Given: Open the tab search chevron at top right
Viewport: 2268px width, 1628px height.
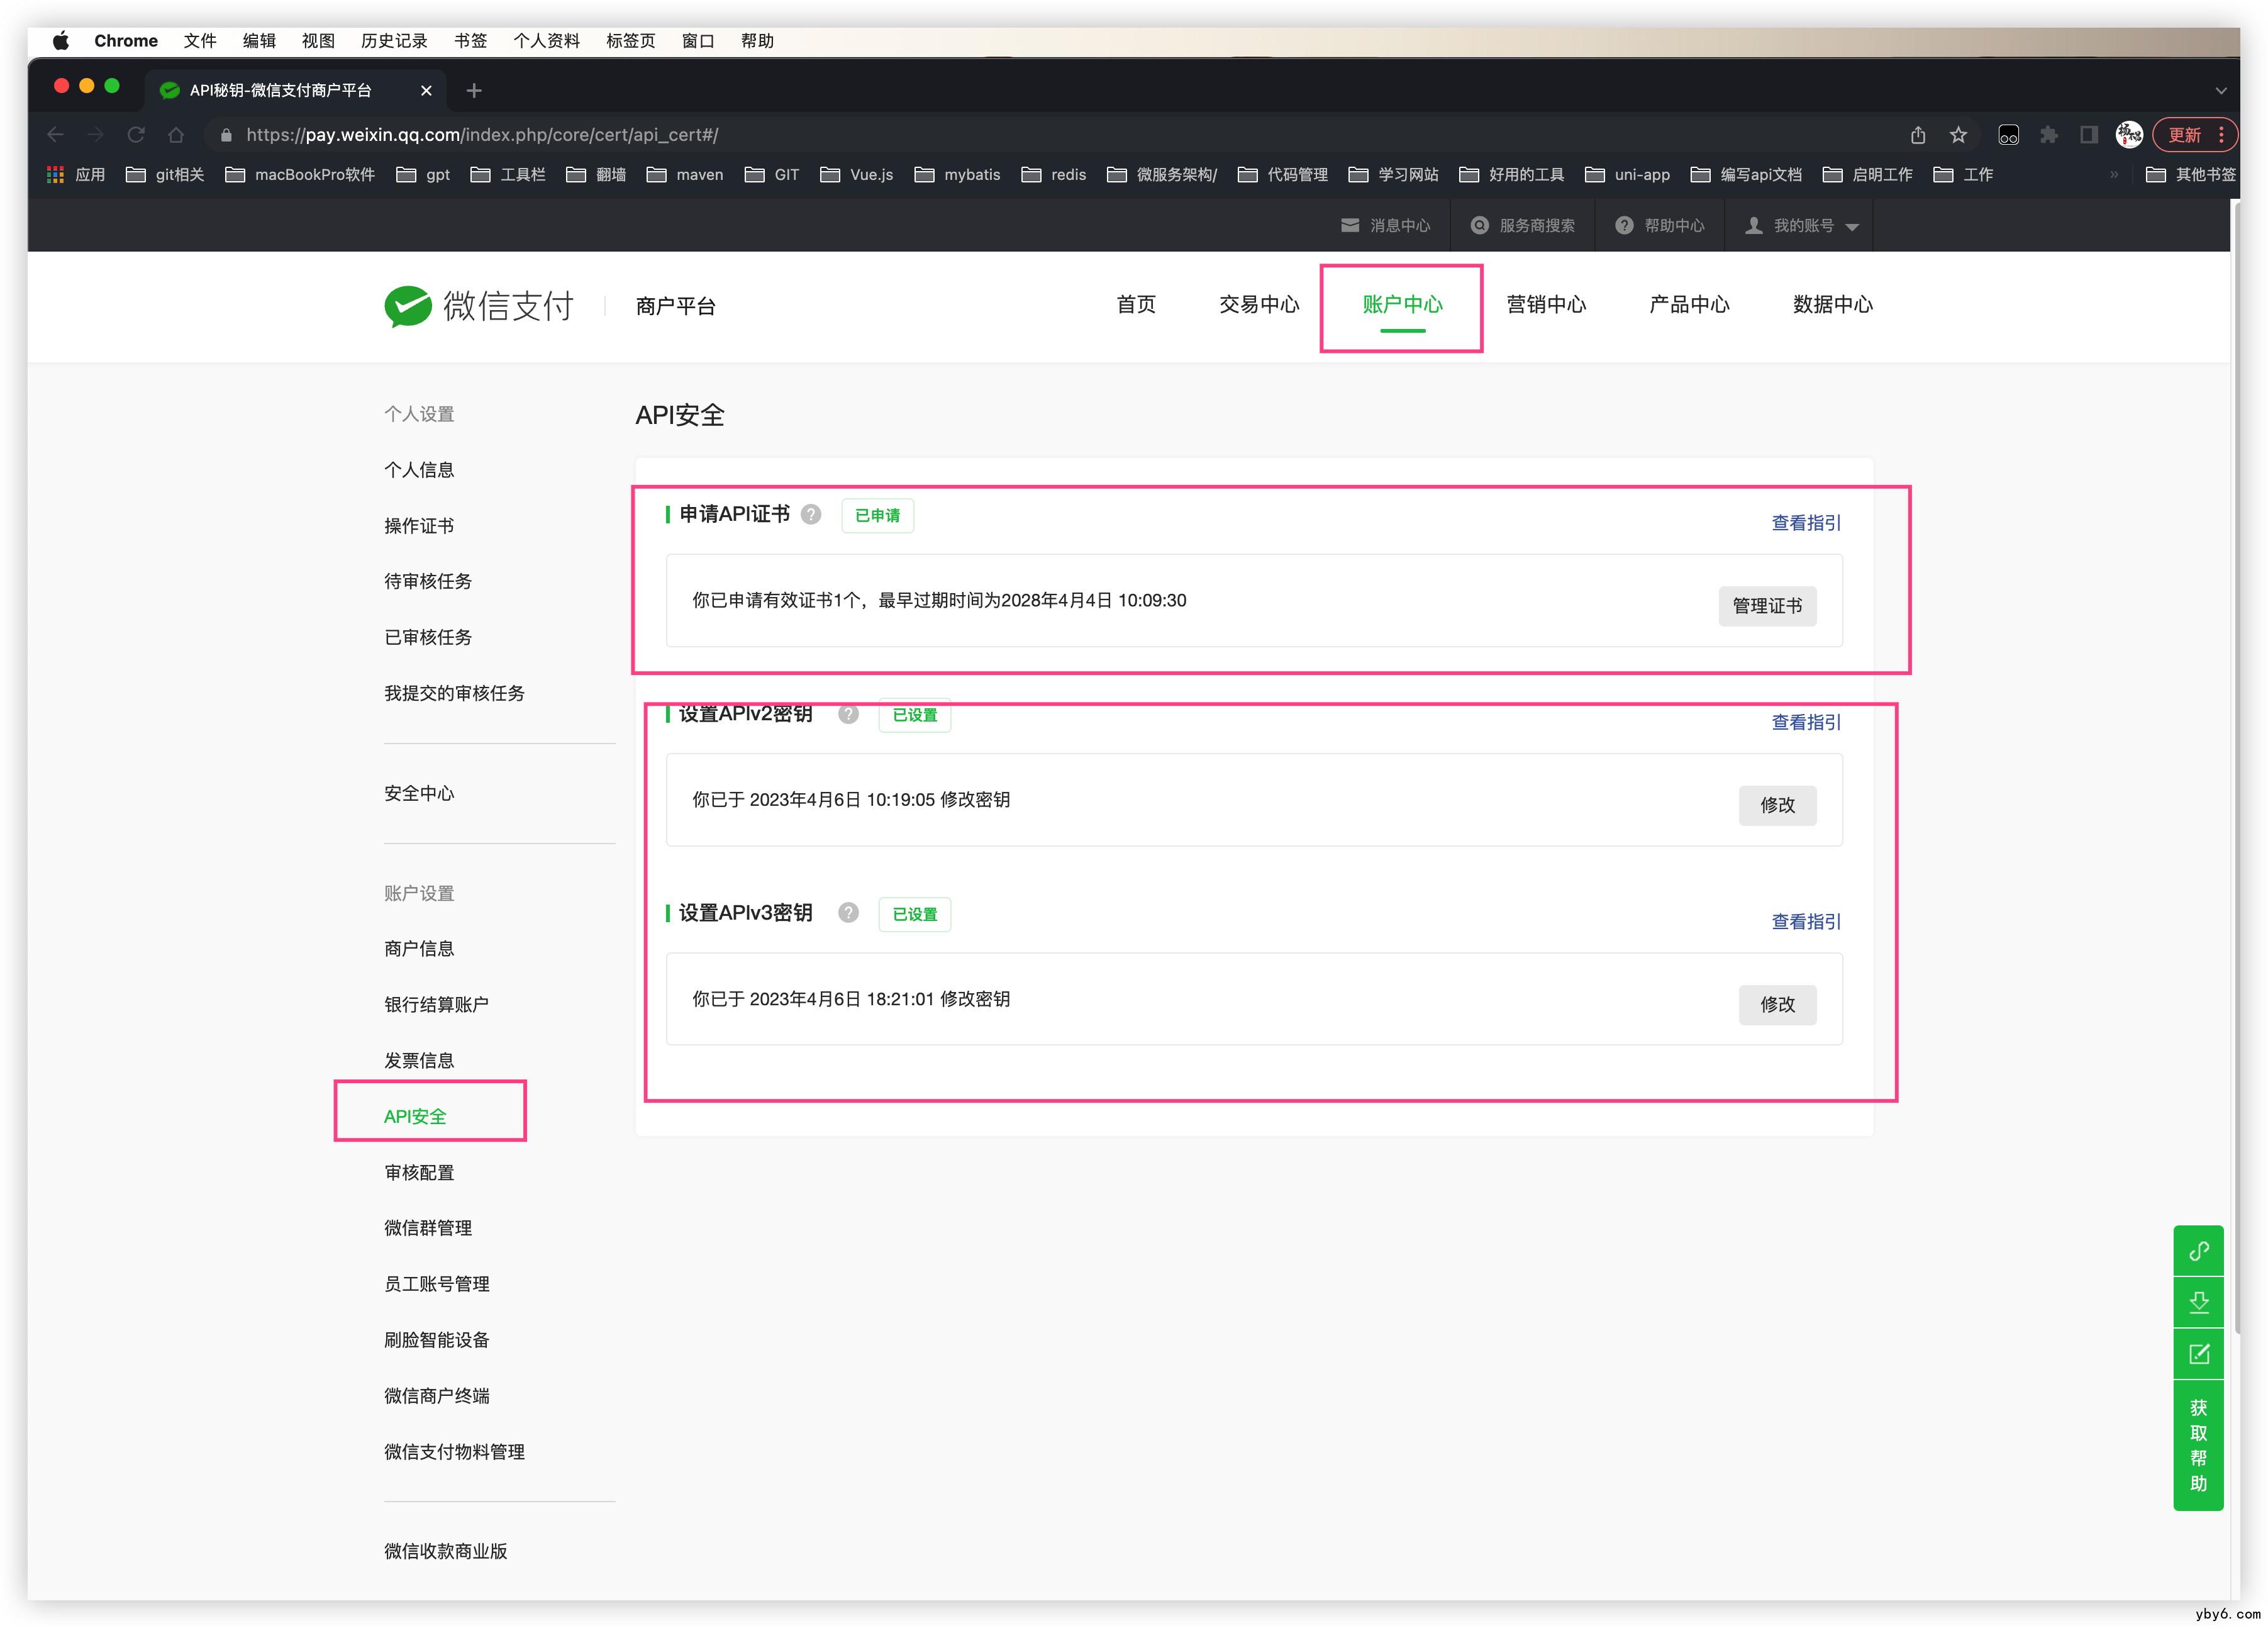Looking at the screenshot, I should click(2221, 90).
